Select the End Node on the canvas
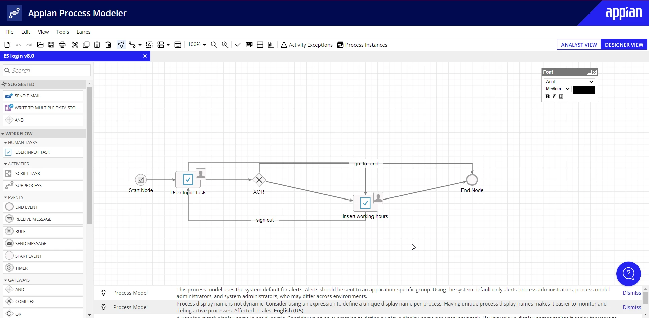Screen dimensions: 649x318 (x=472, y=180)
